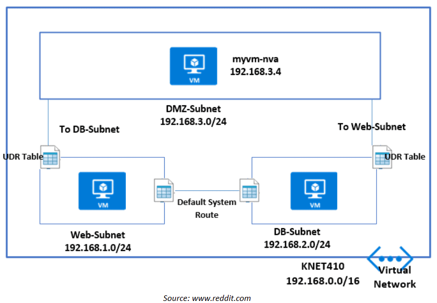Click the right UDR Table icon
Viewport: 437px width, 303px height.
click(x=381, y=156)
